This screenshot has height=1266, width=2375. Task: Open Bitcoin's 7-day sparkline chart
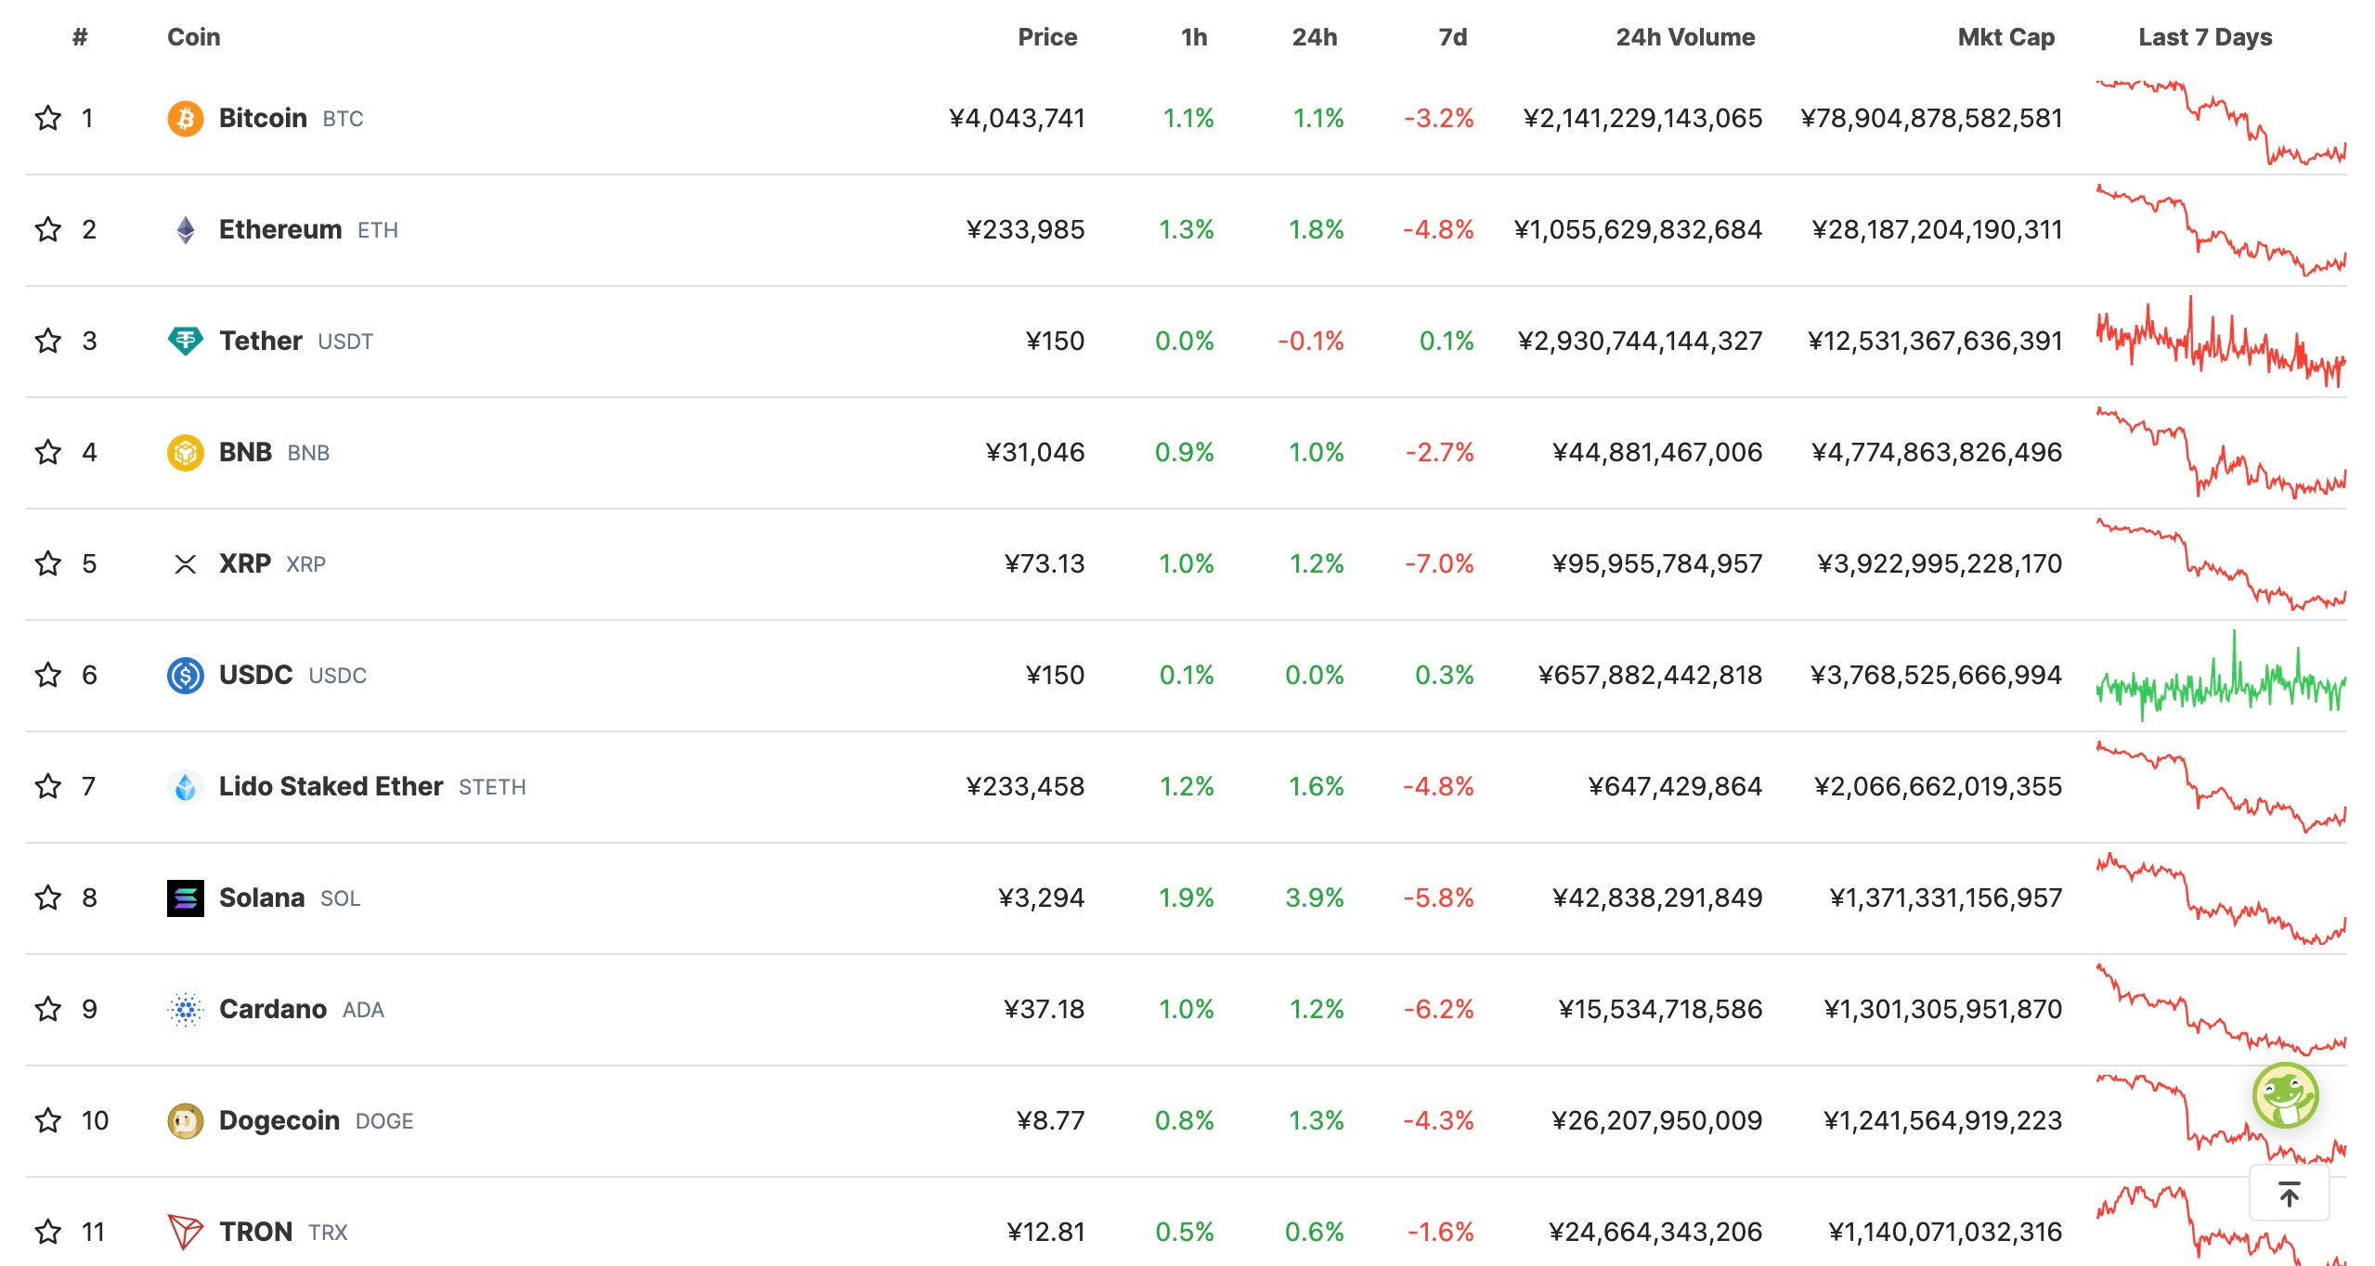click(x=2221, y=123)
